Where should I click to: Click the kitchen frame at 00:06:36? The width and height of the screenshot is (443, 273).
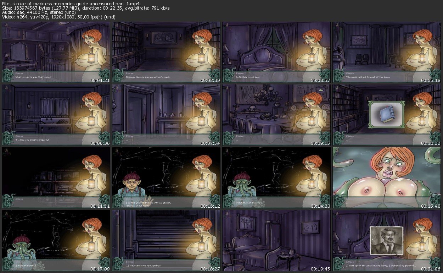coord(56,115)
